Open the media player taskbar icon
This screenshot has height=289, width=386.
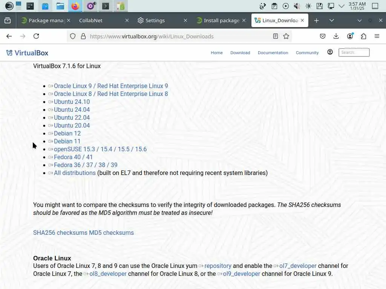[x=90, y=6]
